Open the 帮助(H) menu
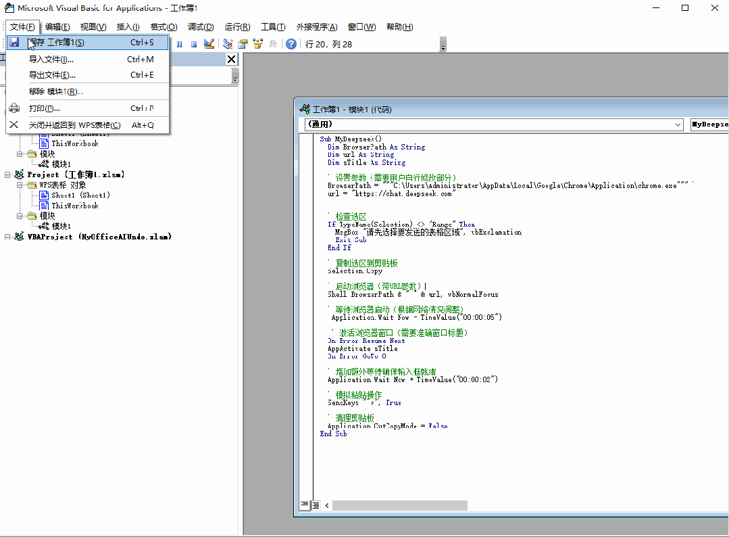 [400, 26]
